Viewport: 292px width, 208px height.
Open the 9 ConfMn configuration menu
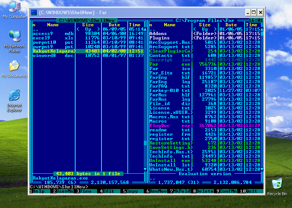pos(227,191)
